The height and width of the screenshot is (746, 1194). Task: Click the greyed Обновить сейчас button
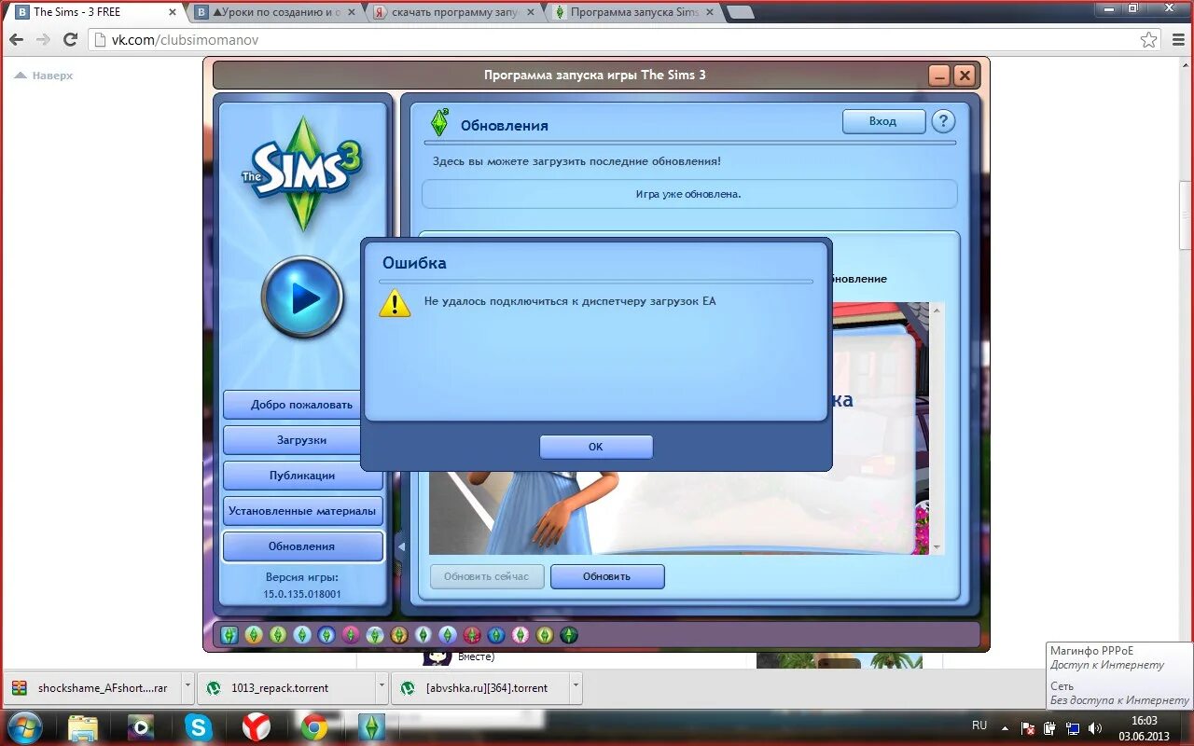pos(486,576)
